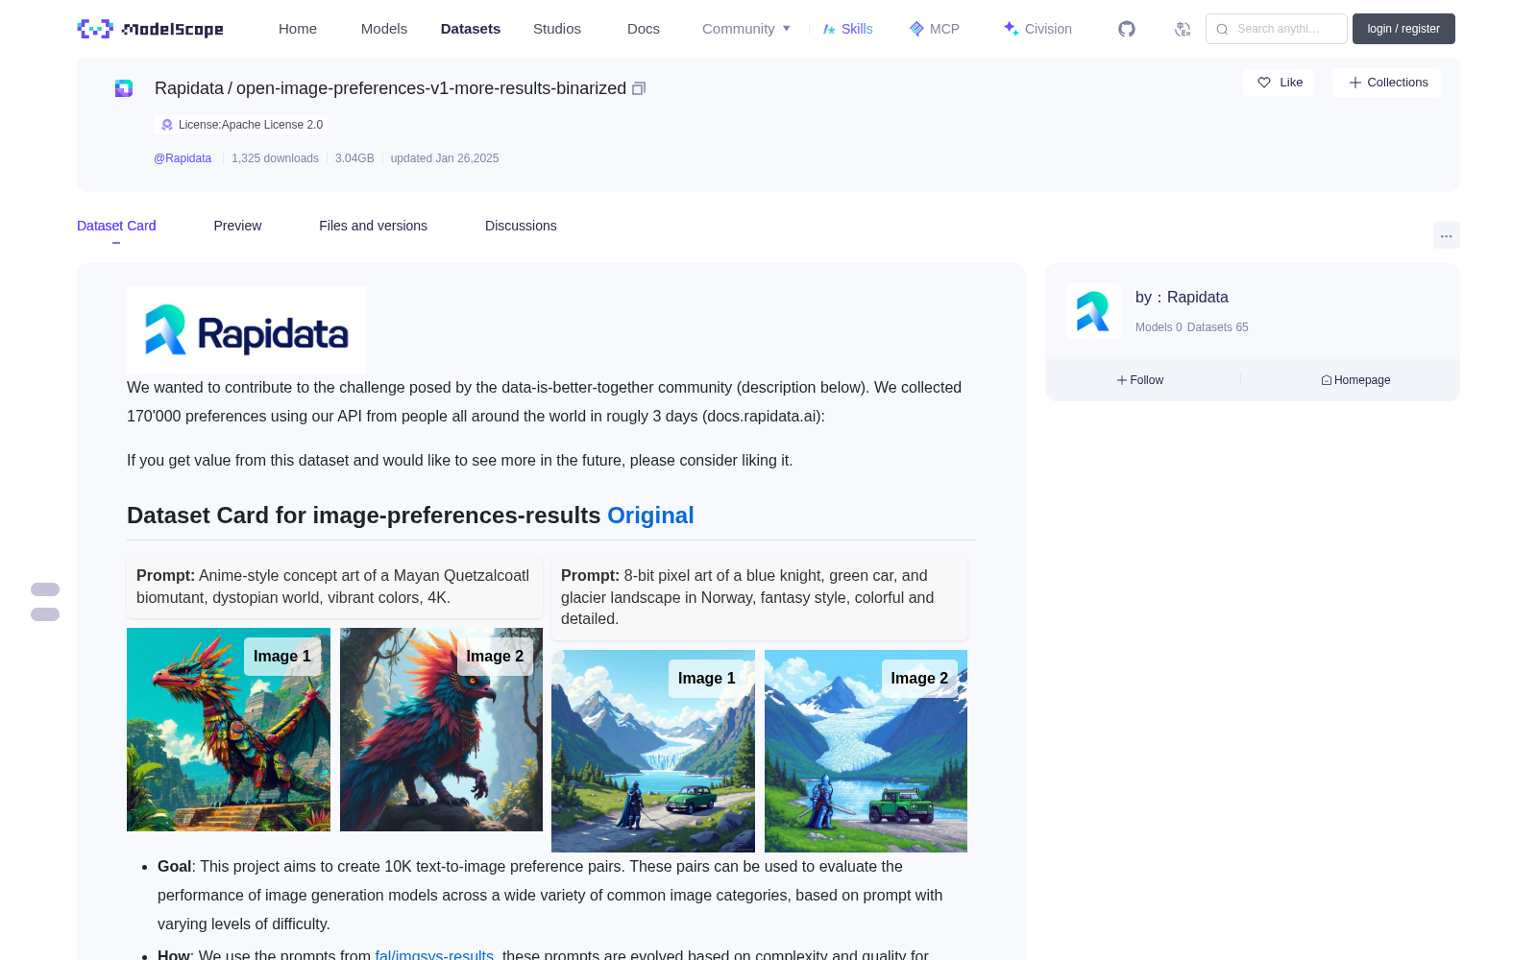
Task: Open the @Rapidata profile link
Action: [x=183, y=158]
